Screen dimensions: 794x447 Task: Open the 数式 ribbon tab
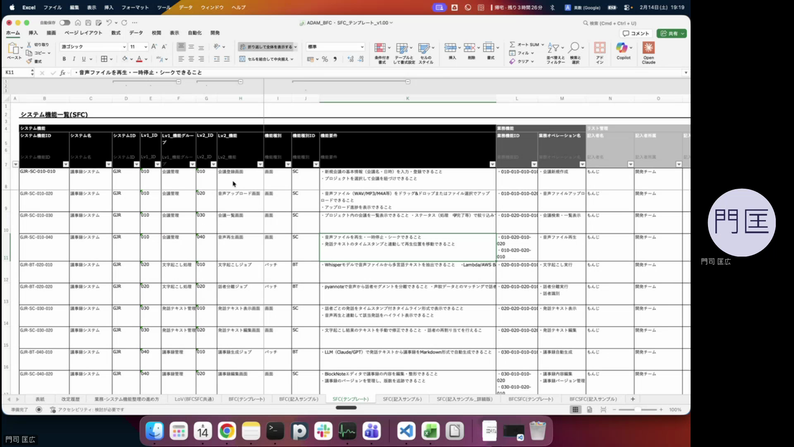pos(116,33)
